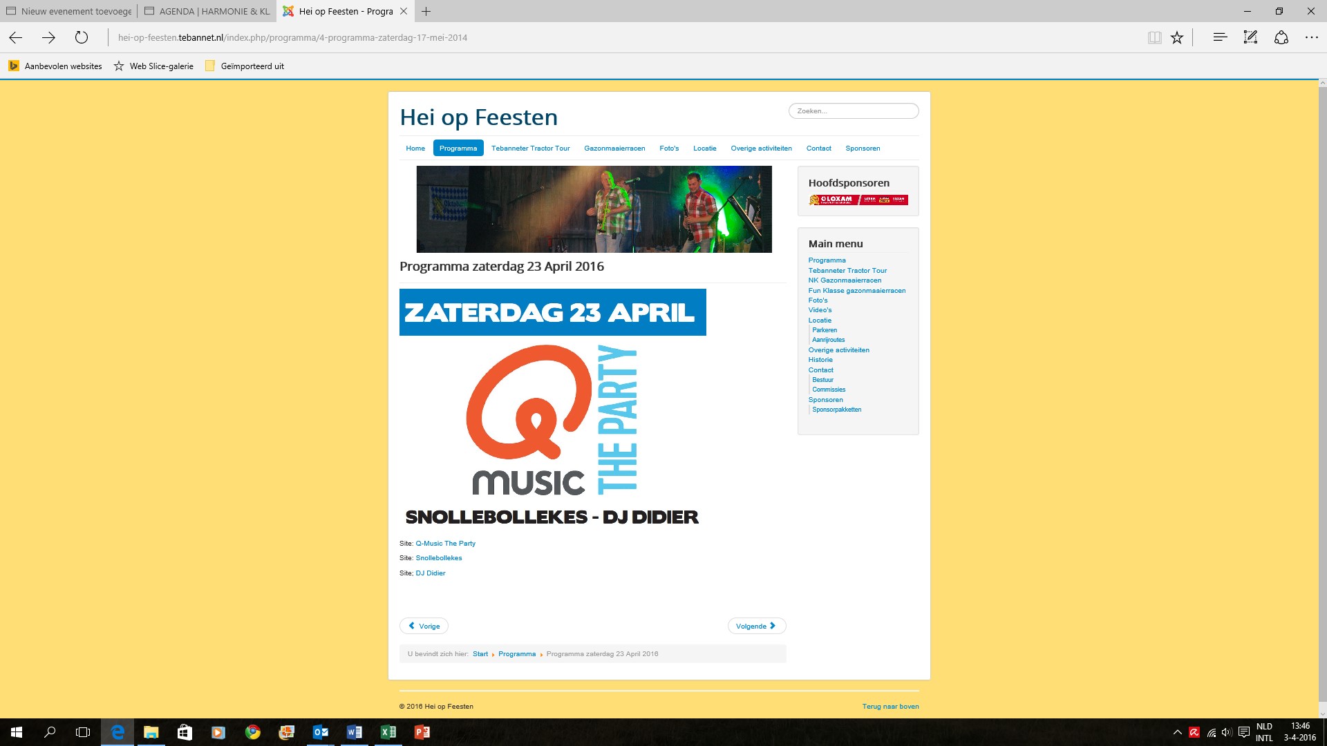Open Tebanneter Tractor Tour top menu item
The width and height of the screenshot is (1327, 746).
[530, 149]
